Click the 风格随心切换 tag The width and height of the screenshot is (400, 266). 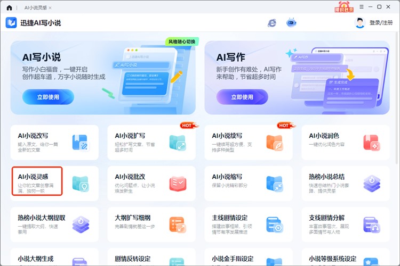[182, 41]
